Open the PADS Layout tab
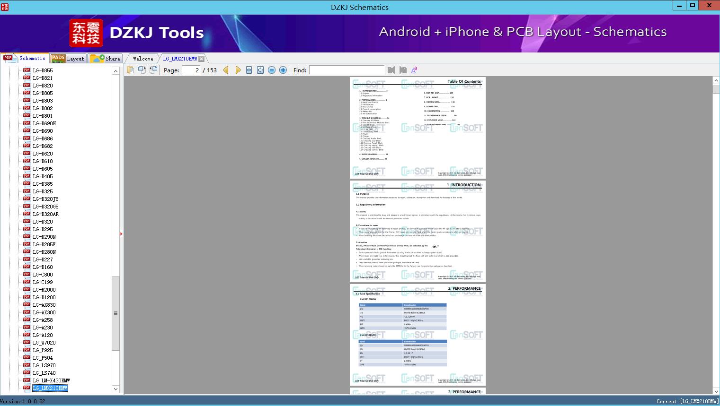This screenshot has width=720, height=406. coord(68,58)
